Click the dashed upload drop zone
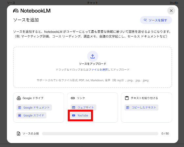The height and width of the screenshot is (147, 184). pos(93,67)
